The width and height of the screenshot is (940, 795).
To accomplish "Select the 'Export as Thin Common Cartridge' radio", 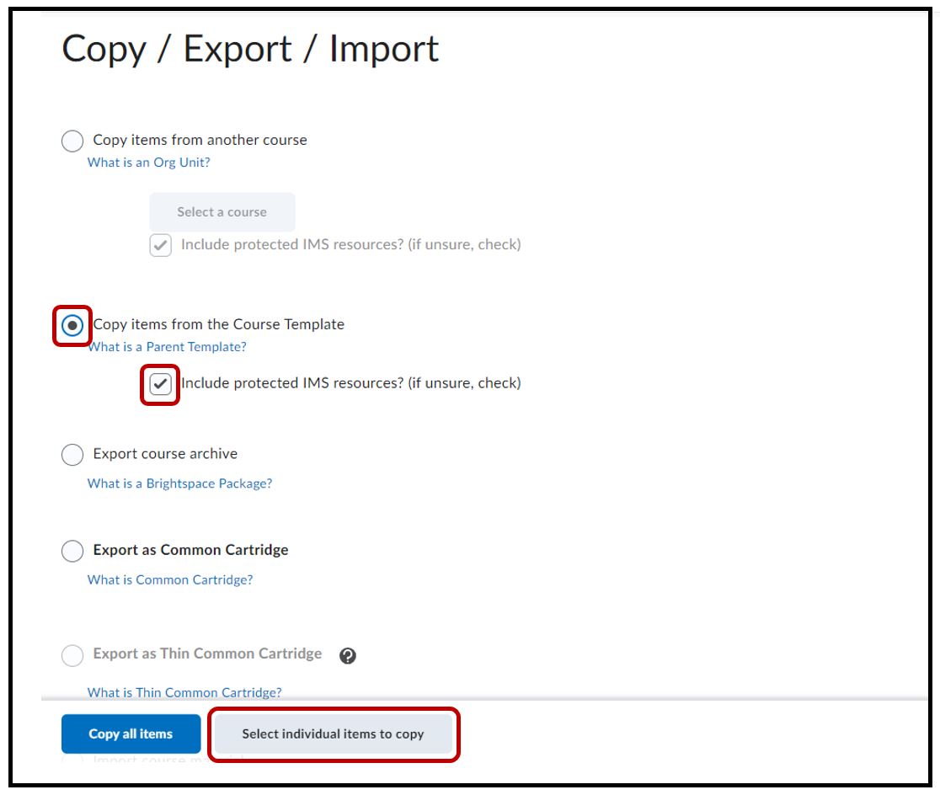I will 72,654.
